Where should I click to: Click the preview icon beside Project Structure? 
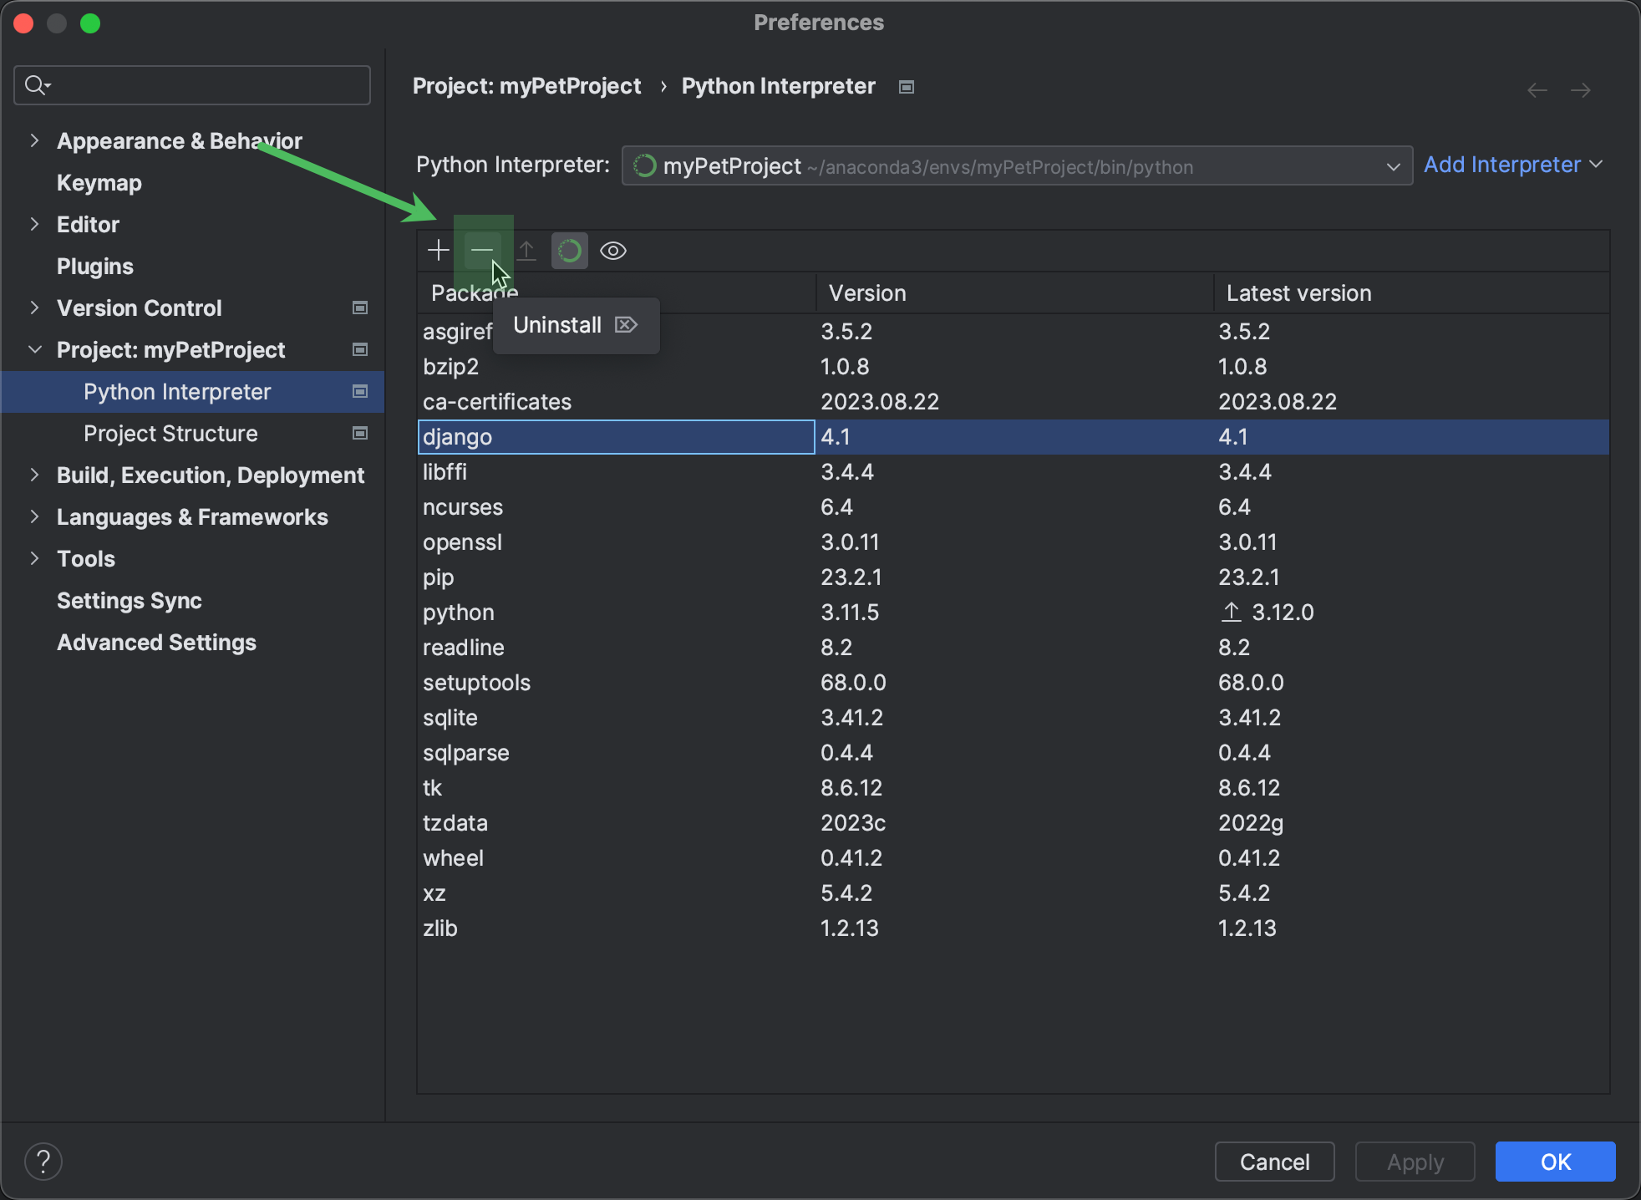coord(359,433)
